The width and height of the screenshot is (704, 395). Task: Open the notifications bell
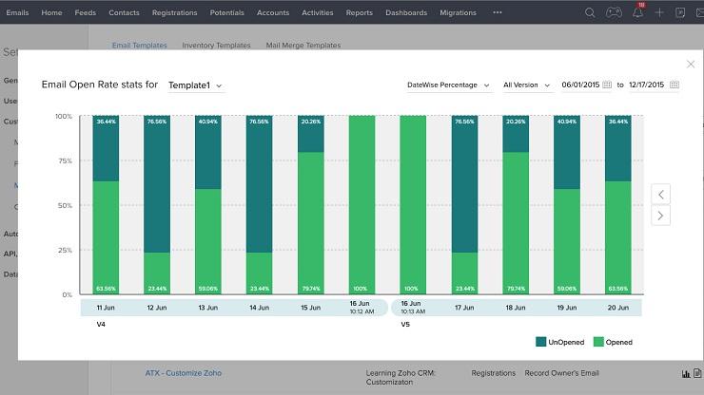pos(637,12)
